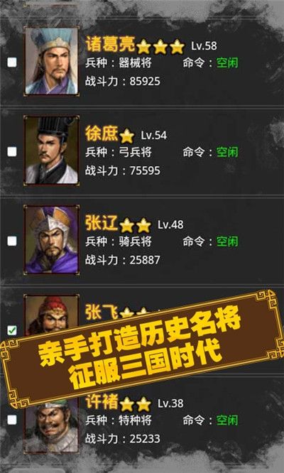The image size is (284, 473).
Task: View 张辽's purple-armored portrait
Action: pyautogui.click(x=52, y=239)
